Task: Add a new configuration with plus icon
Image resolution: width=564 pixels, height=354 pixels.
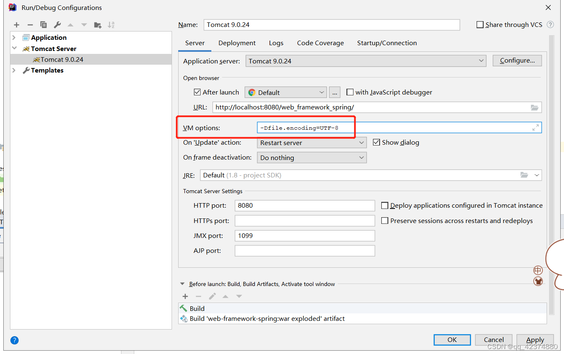Action: pyautogui.click(x=17, y=25)
